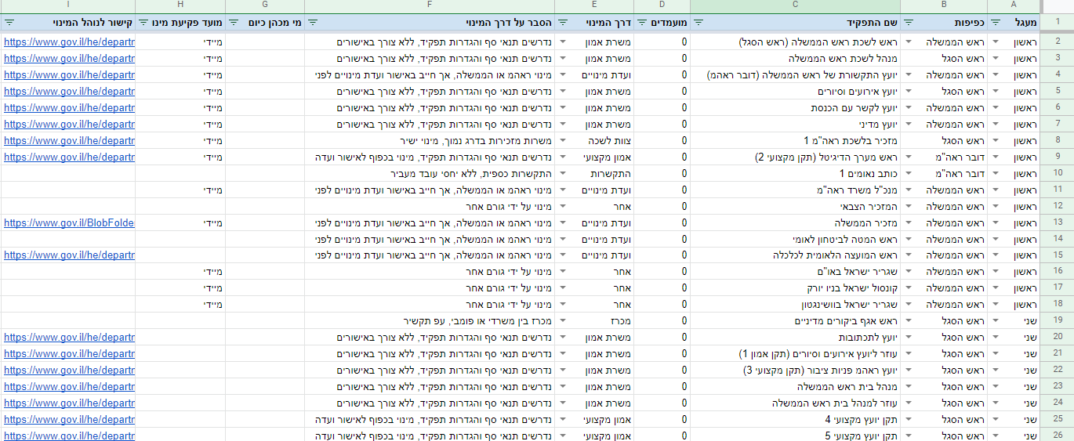Select cell מזכיר הממשלה
Screen dimensions: 1074x441
click(x=796, y=222)
